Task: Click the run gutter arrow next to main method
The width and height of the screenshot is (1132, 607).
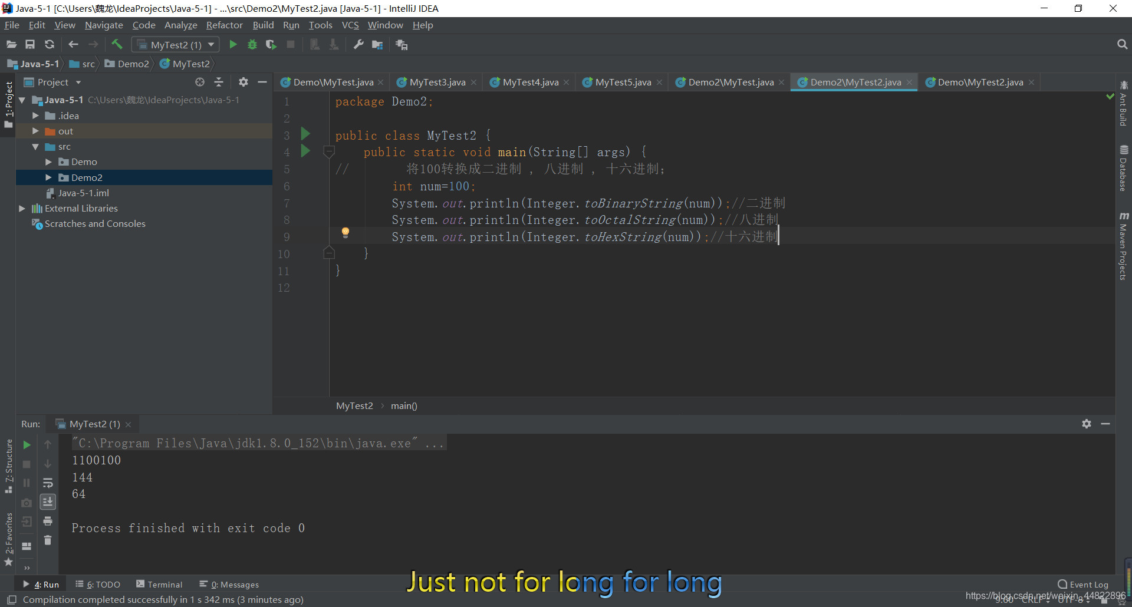Action: pos(305,151)
